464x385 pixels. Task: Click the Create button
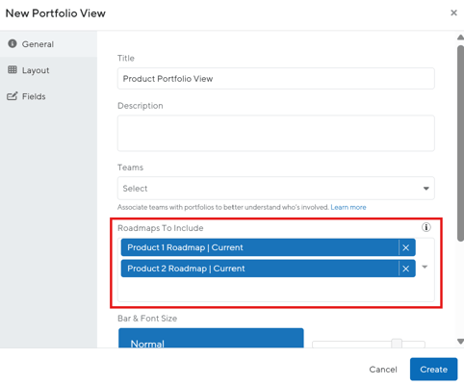click(433, 370)
